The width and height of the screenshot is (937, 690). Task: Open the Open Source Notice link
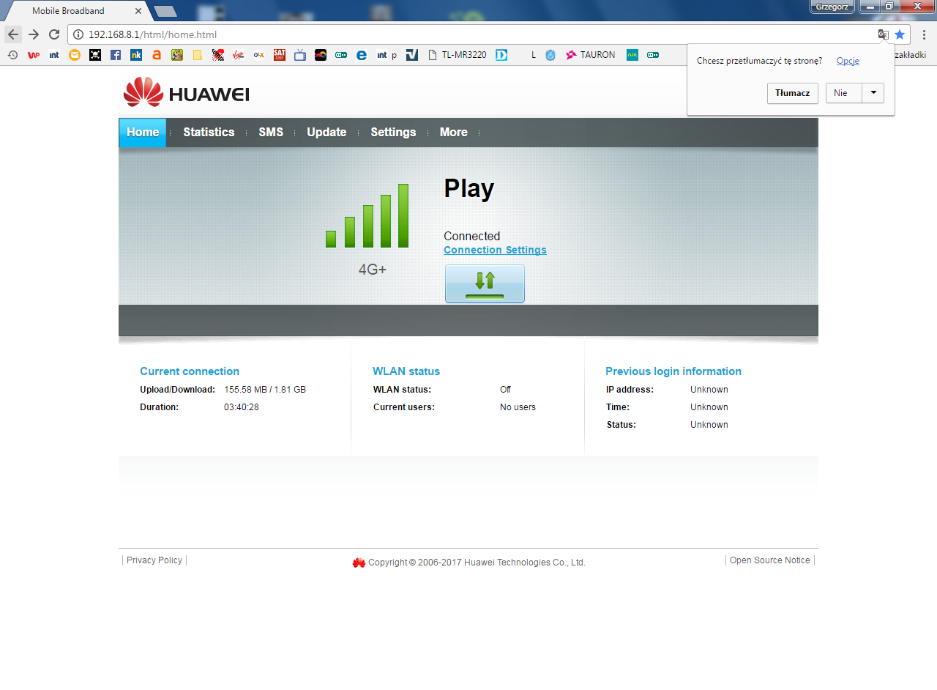pos(770,560)
